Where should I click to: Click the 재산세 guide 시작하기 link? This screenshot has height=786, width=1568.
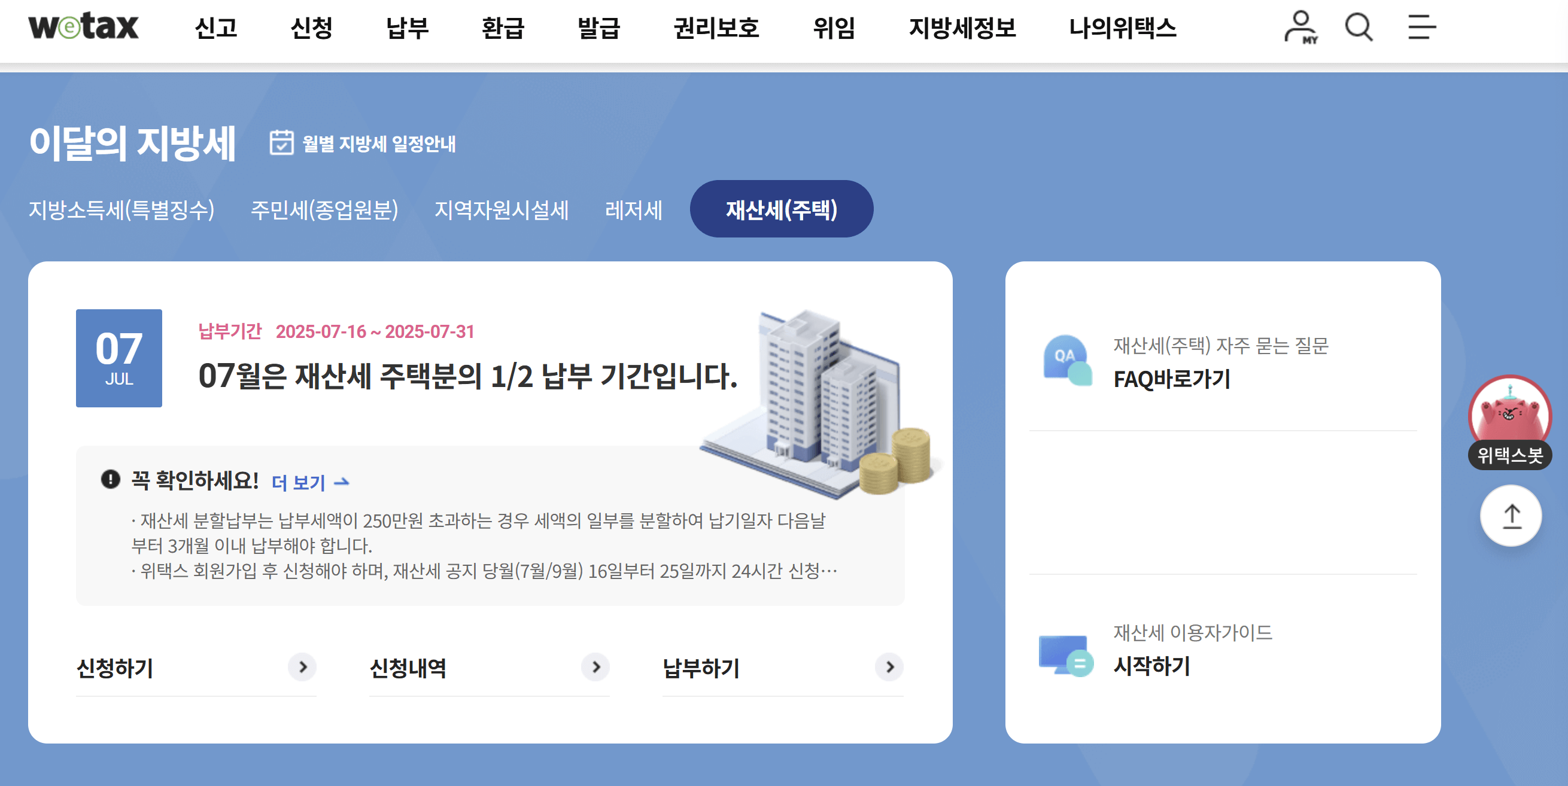tap(1151, 666)
